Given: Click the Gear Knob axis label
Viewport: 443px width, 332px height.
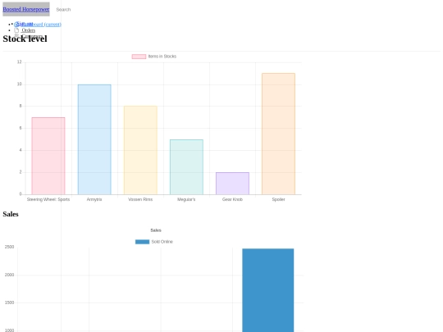Looking at the screenshot, I should [232, 199].
